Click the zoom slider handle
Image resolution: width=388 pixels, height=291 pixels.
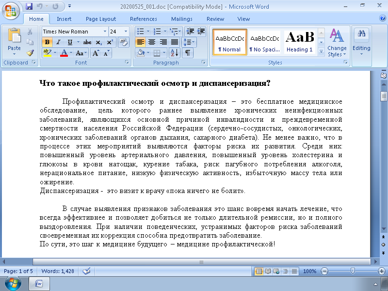pyautogui.click(x=353, y=271)
